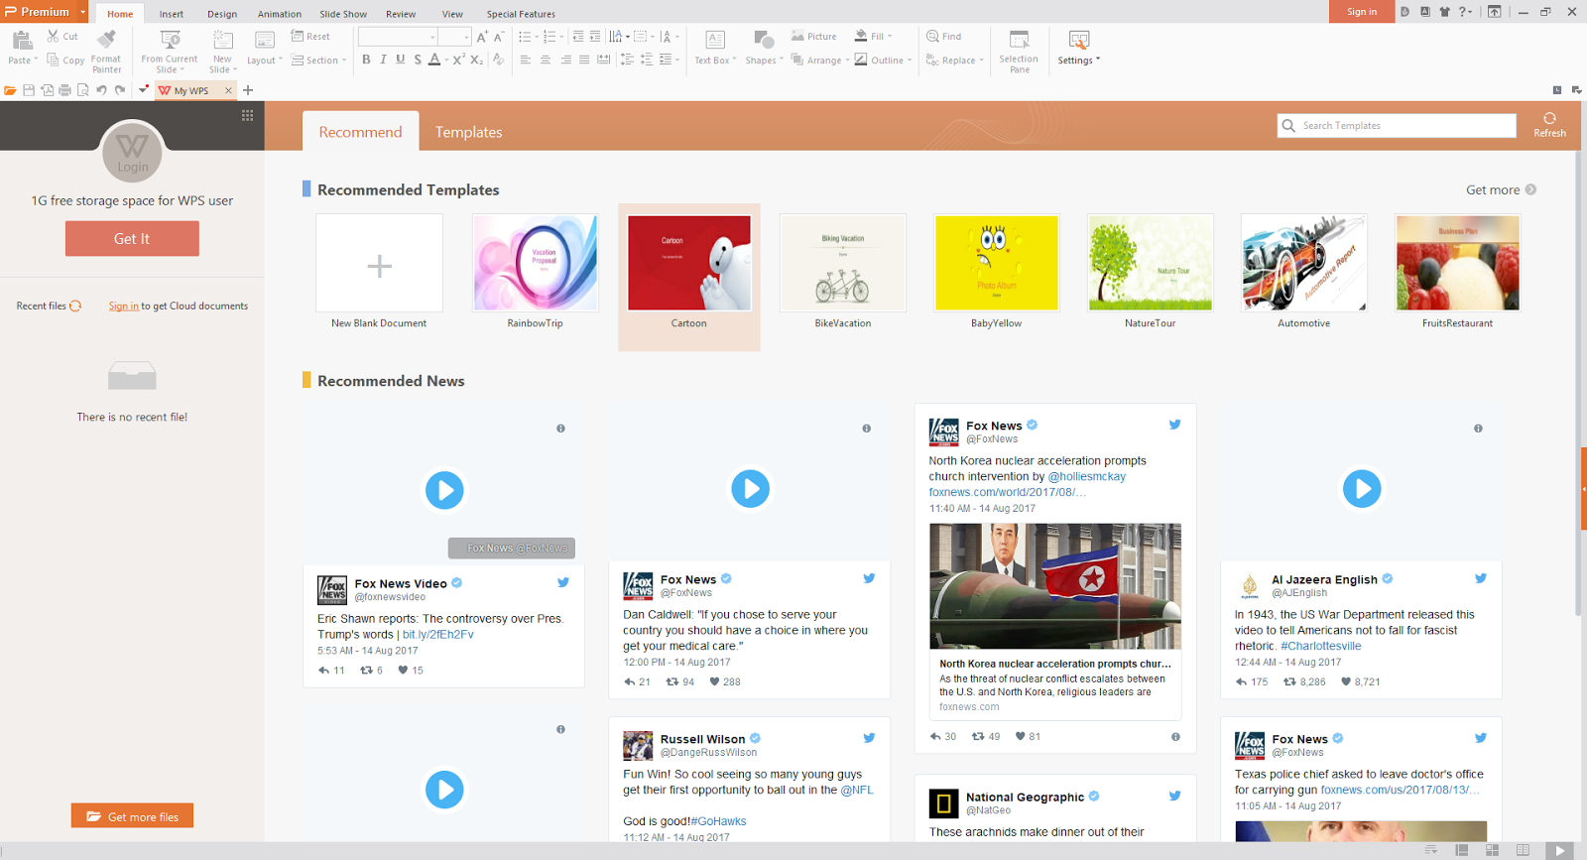The image size is (1587, 860).
Task: Click the Twitter bird on Russell Wilson tweet
Action: coord(869,738)
